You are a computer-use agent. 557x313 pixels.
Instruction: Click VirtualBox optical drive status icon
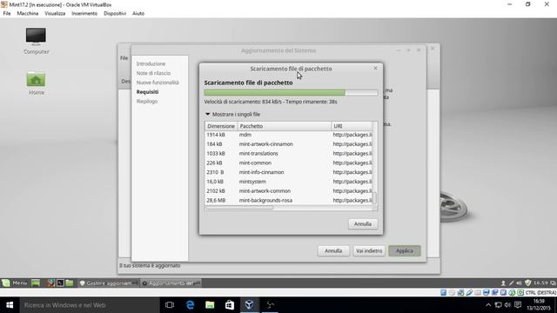coord(452,292)
